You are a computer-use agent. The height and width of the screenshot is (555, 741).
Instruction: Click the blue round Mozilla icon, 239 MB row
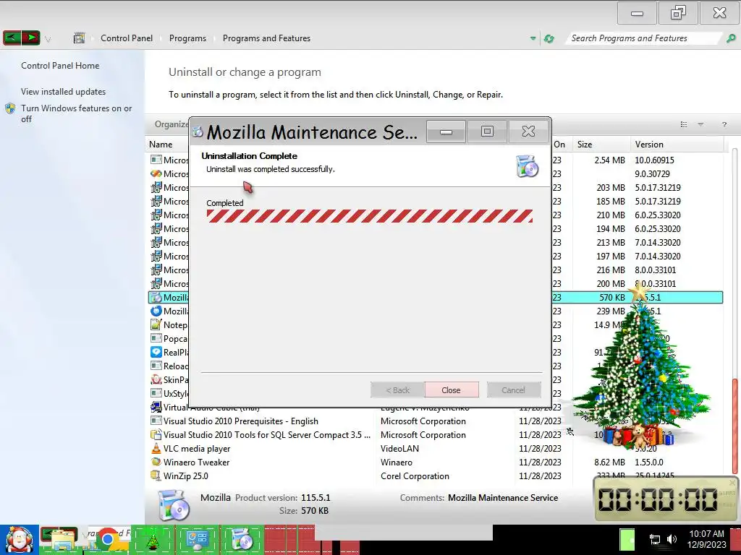156,311
